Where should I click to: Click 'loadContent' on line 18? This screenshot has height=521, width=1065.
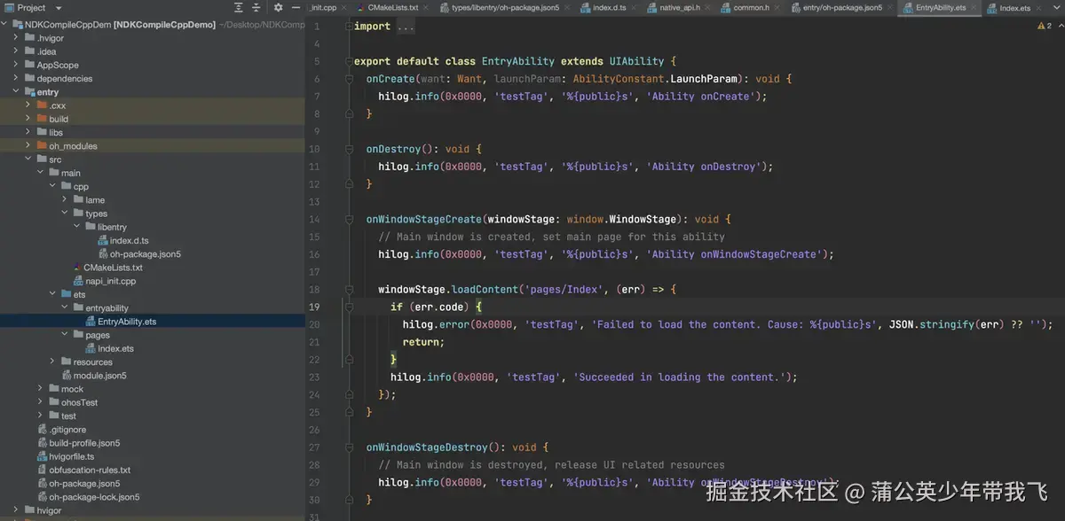[x=485, y=289]
